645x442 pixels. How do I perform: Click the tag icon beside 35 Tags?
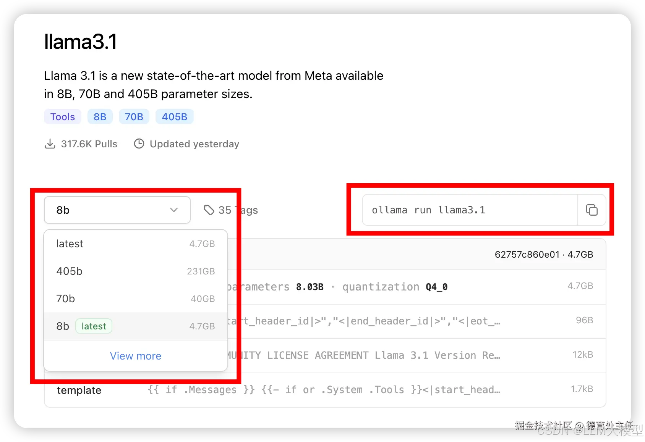pyautogui.click(x=209, y=210)
